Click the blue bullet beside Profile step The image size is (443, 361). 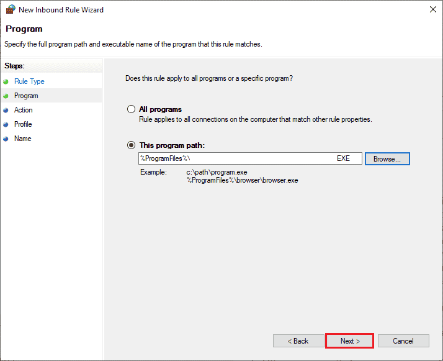[x=7, y=124]
